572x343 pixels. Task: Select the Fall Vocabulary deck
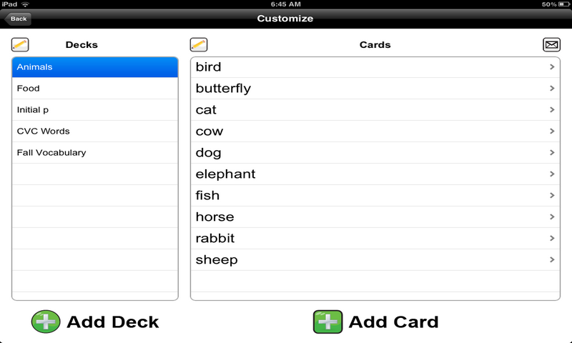[x=94, y=153]
